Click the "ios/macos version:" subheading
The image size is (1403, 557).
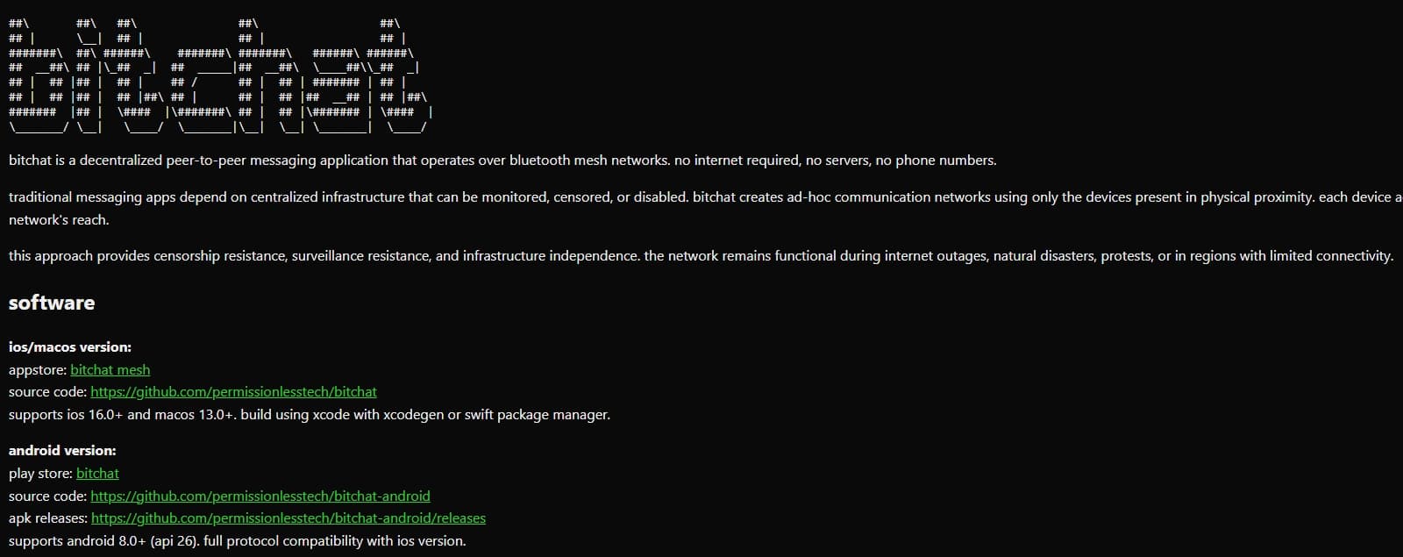click(70, 347)
